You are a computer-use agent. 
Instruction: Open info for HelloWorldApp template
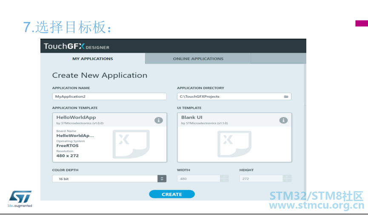[159, 120]
